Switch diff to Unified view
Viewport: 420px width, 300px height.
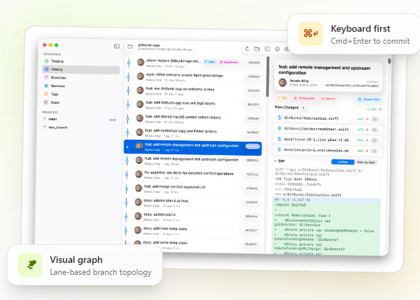(343, 162)
